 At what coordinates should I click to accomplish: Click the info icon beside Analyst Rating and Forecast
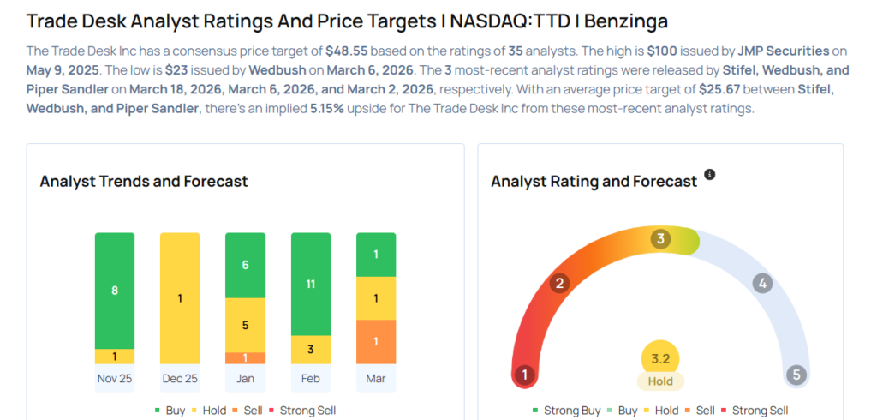click(709, 175)
